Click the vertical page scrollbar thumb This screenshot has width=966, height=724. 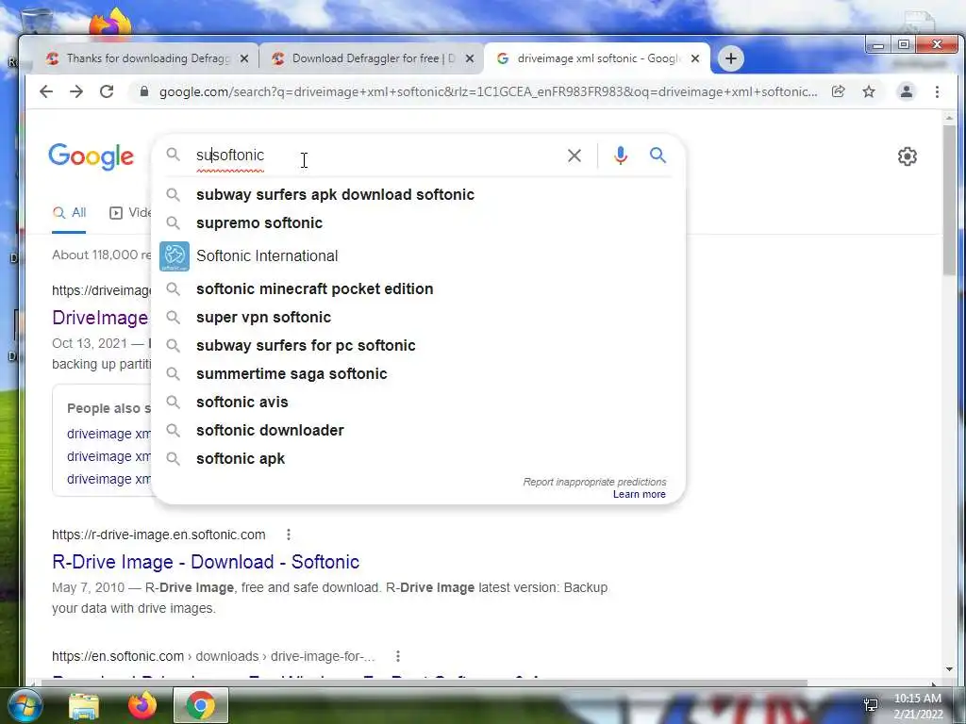[x=949, y=200]
